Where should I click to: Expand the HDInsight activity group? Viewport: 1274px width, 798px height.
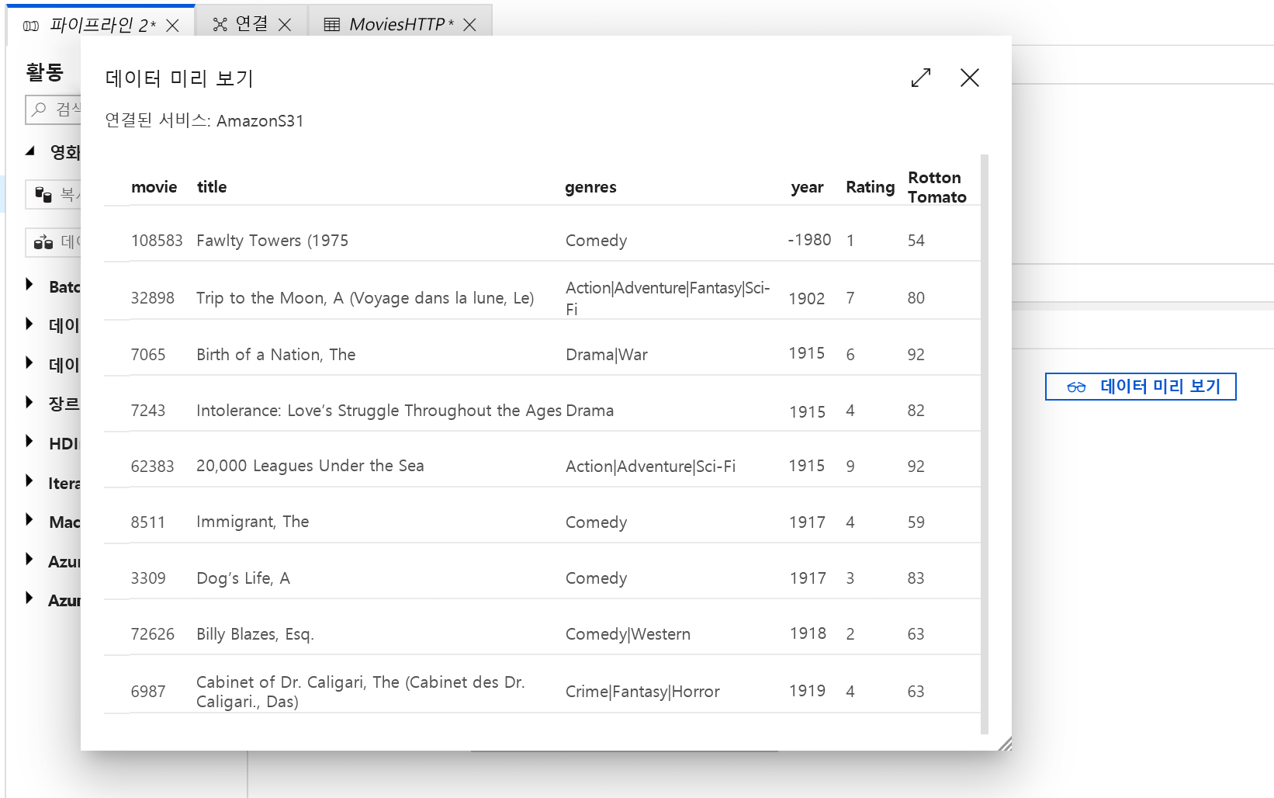tap(29, 442)
